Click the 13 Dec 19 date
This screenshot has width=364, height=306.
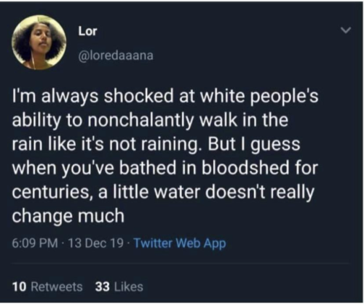click(96, 243)
